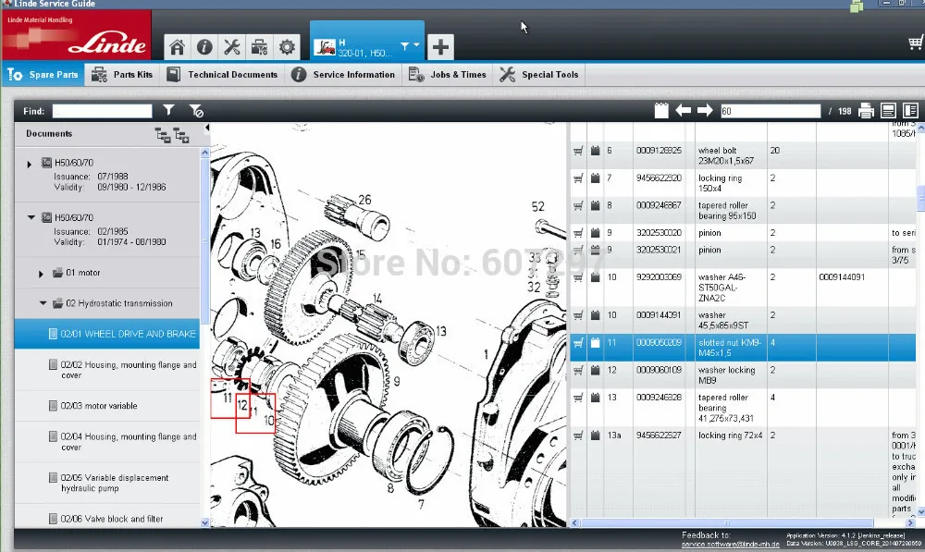
Task: Select row washer 45,5x85x9ST
Action: tap(743, 320)
